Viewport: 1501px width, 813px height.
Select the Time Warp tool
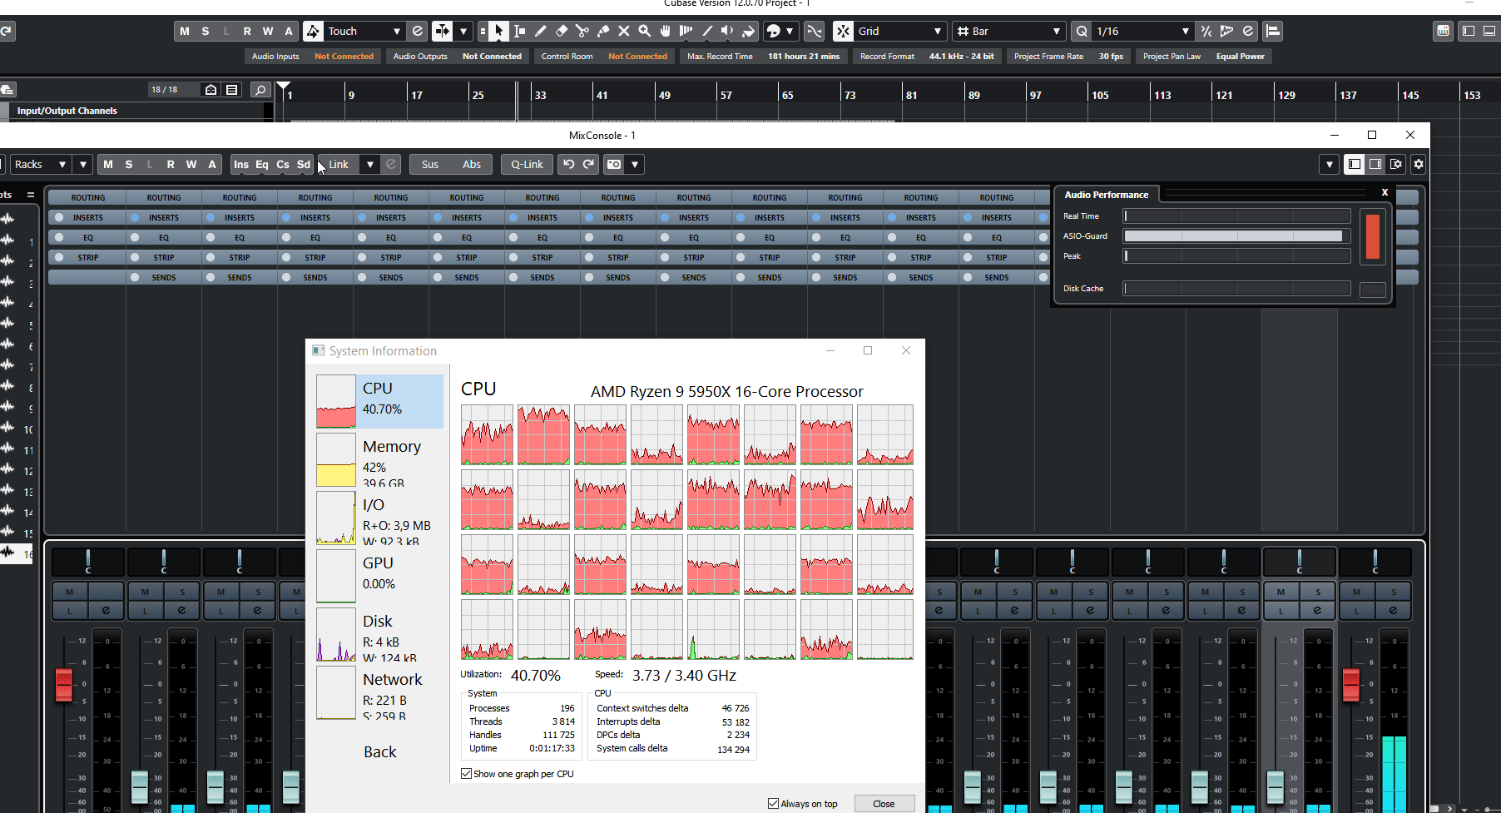pos(686,32)
